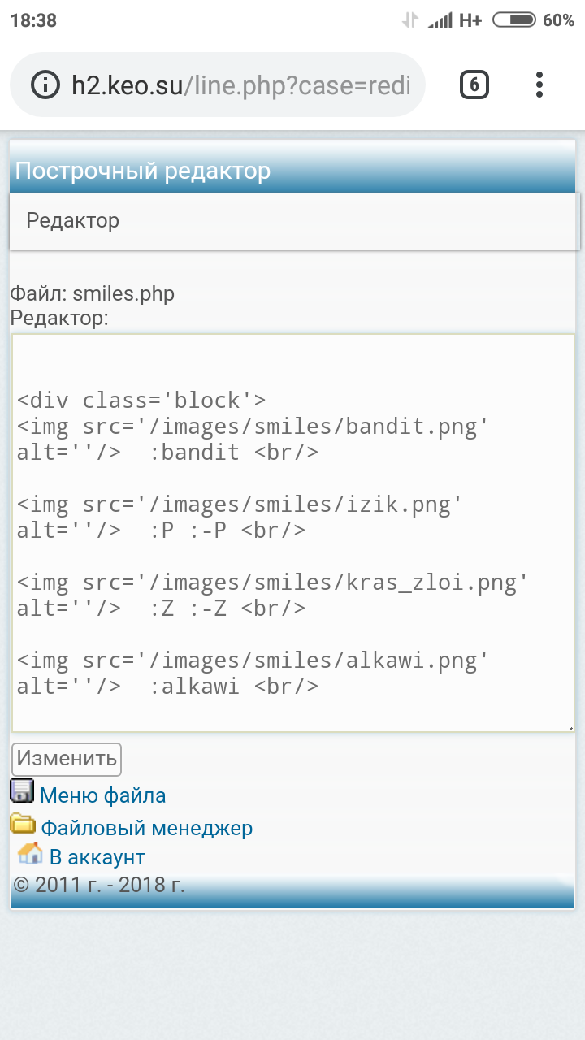Open the Меню файла link
The image size is (585, 1040).
point(103,795)
